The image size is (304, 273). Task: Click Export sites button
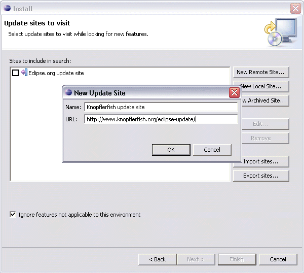tap(260, 176)
